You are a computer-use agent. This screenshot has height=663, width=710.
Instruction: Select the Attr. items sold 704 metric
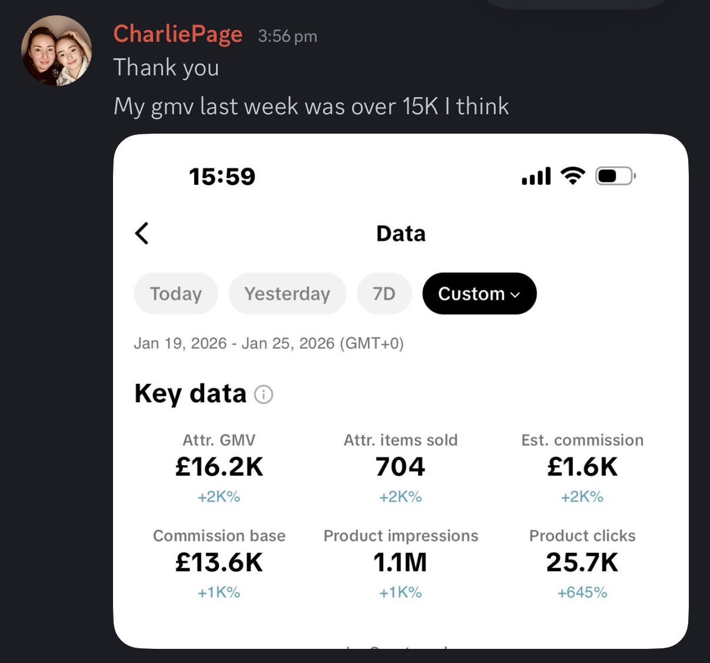click(400, 467)
